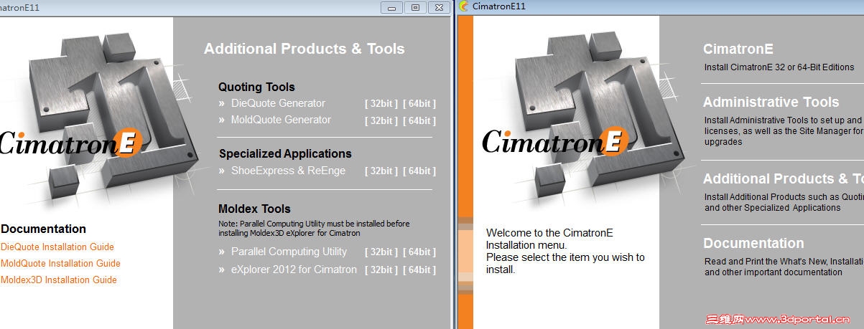864x329 pixels.
Task: Select the ShoeExpress & ReEnge entry
Action: (x=288, y=171)
